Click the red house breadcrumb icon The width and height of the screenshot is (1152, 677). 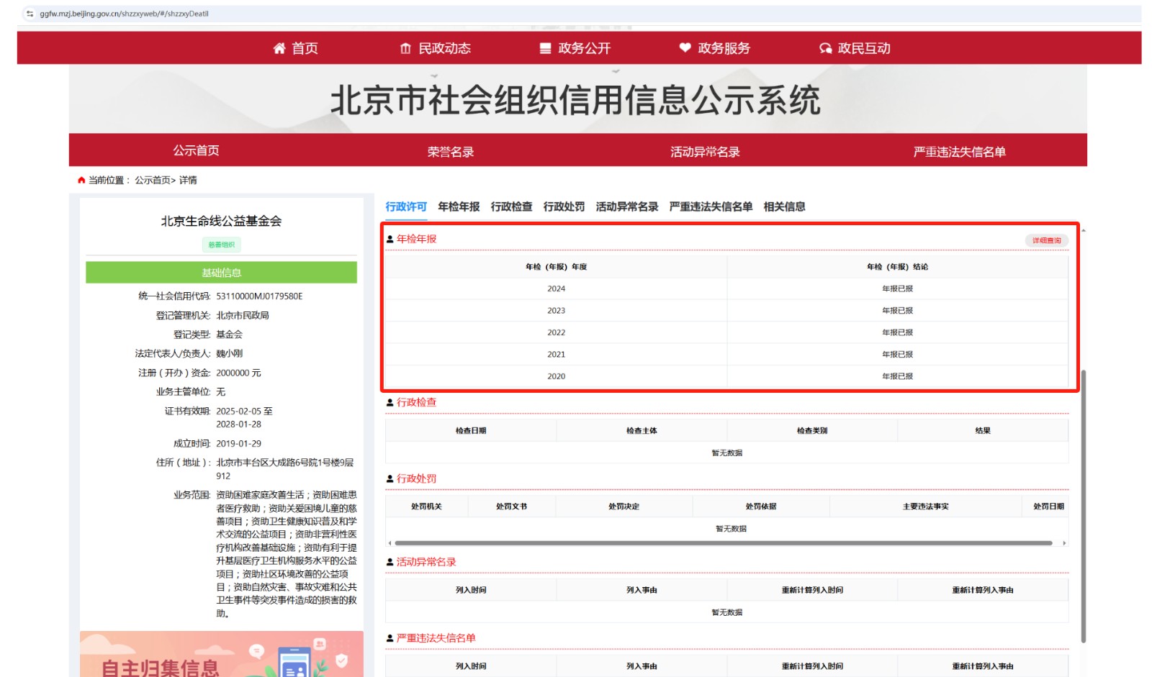pyautogui.click(x=81, y=180)
